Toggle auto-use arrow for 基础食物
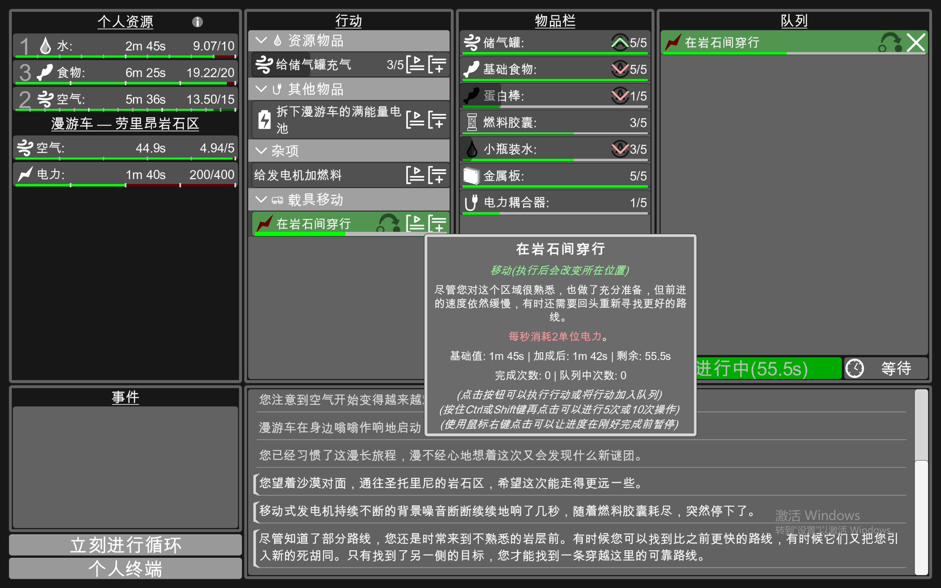 [620, 69]
